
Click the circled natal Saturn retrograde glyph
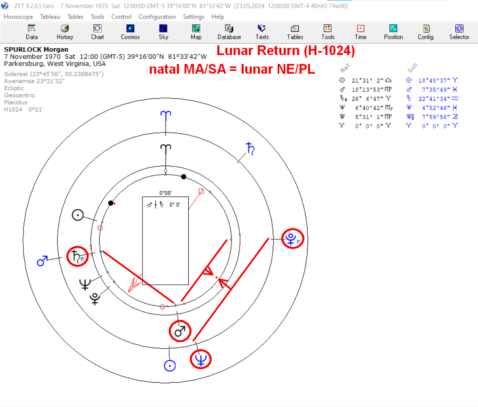(x=77, y=256)
